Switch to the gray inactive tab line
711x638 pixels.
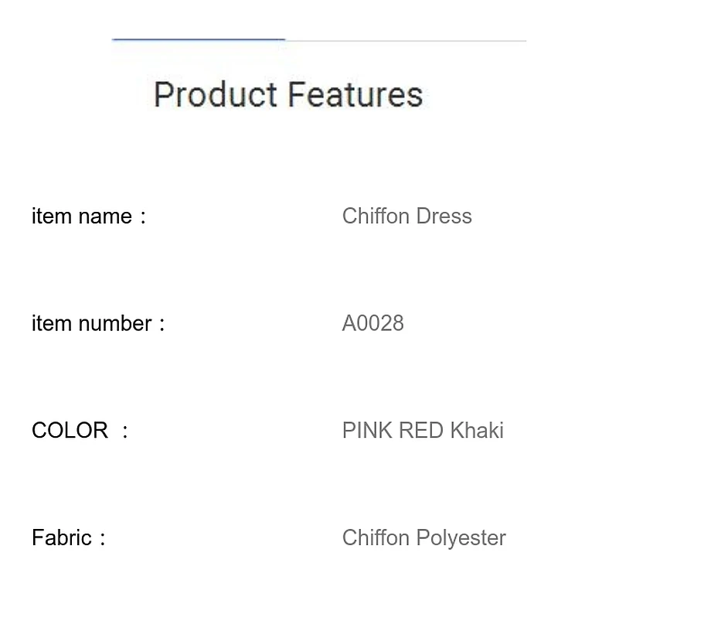406,41
